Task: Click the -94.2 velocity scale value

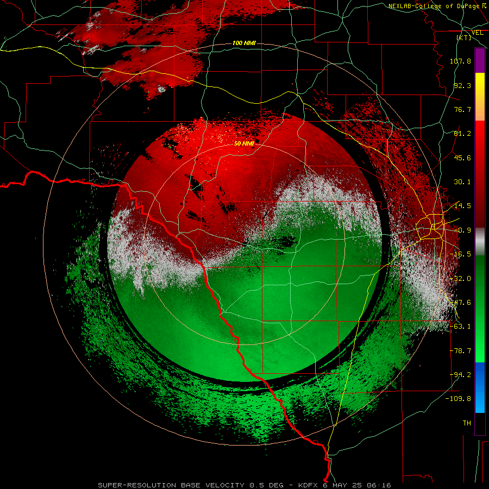Action: [460, 375]
